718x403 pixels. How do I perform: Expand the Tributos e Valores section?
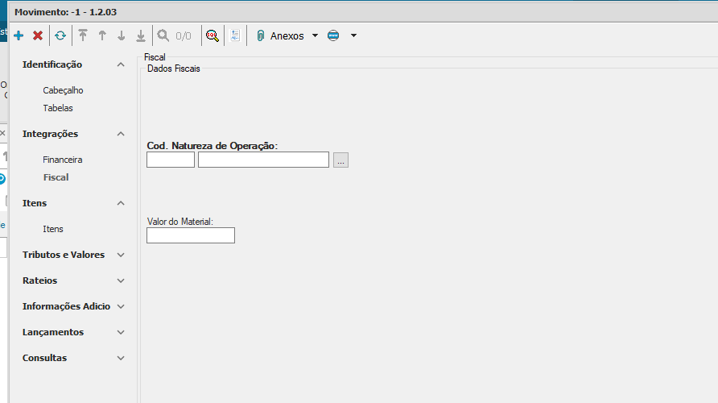(121, 255)
